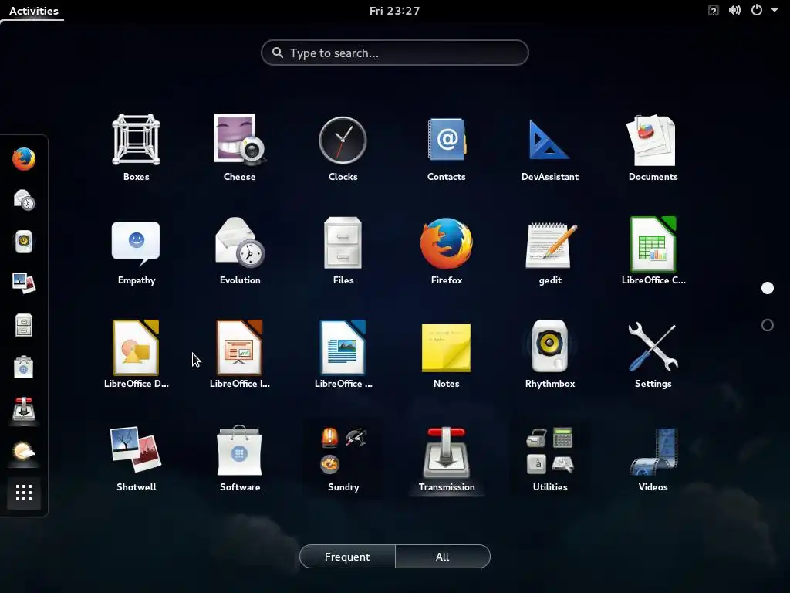
Task: Open the Videos app
Action: tap(653, 458)
